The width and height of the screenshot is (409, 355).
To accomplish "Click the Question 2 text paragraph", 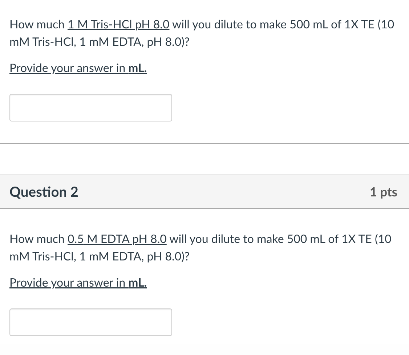I will pyautogui.click(x=200, y=247).
